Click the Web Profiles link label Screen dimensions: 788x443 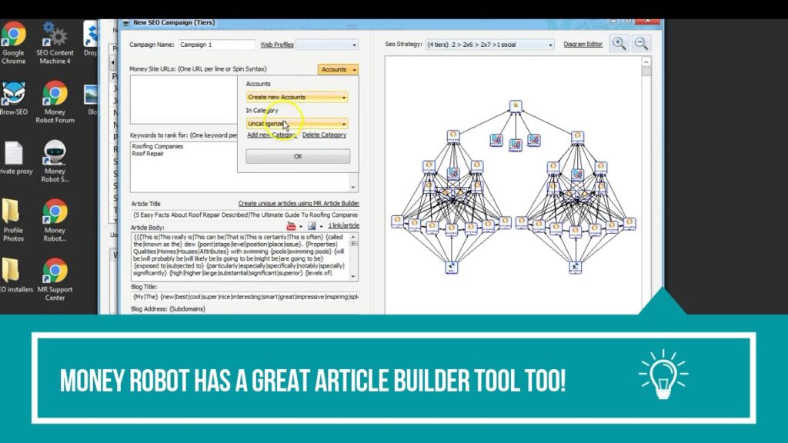[x=277, y=45]
